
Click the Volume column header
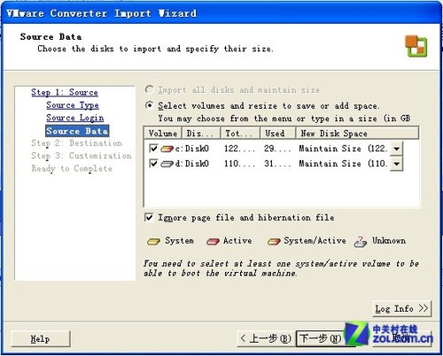coord(163,134)
